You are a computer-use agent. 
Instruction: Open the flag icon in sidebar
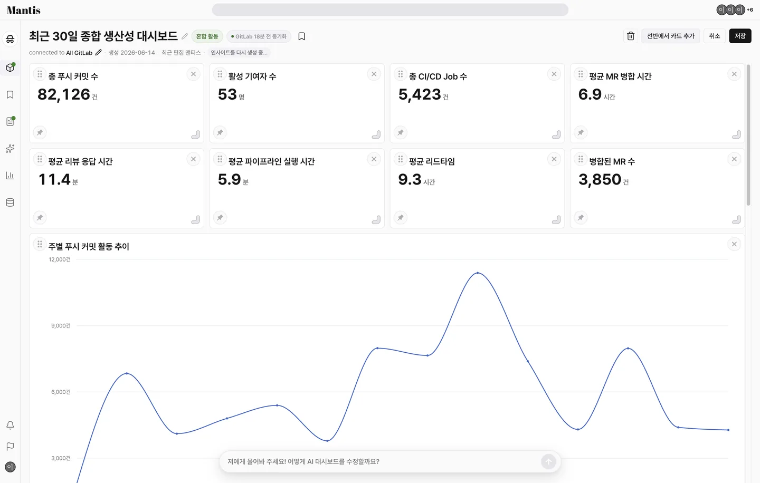click(10, 447)
